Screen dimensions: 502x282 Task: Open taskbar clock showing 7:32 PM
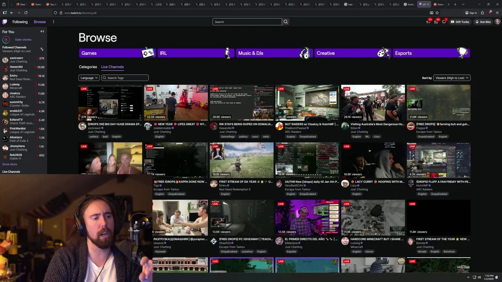click(489, 277)
